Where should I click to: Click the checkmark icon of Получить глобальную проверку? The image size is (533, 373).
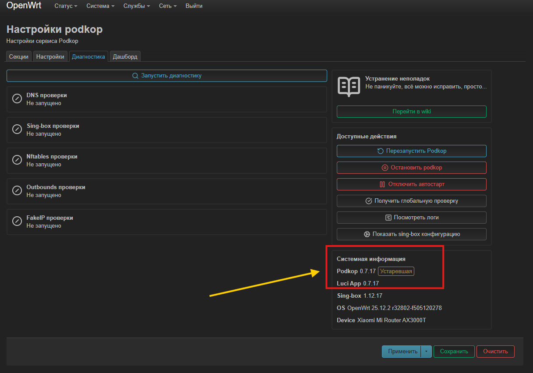[368, 201]
